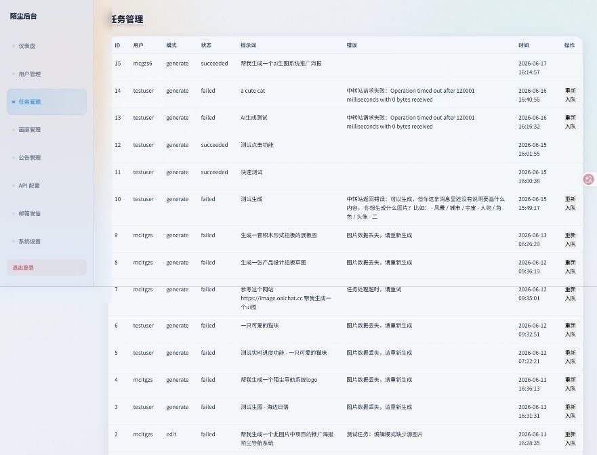The width and height of the screenshot is (597, 455).
Task: Click 重新入队 for task ID 9
Action: pos(570,239)
